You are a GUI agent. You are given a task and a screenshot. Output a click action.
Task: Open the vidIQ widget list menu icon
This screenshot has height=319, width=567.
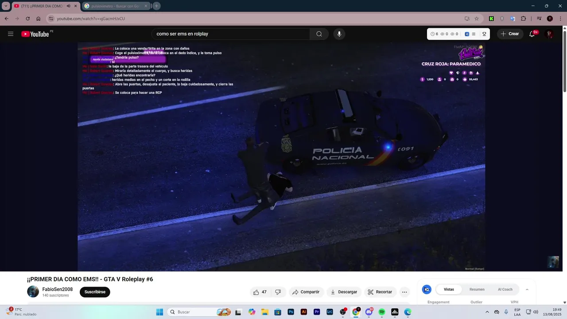[474, 34]
